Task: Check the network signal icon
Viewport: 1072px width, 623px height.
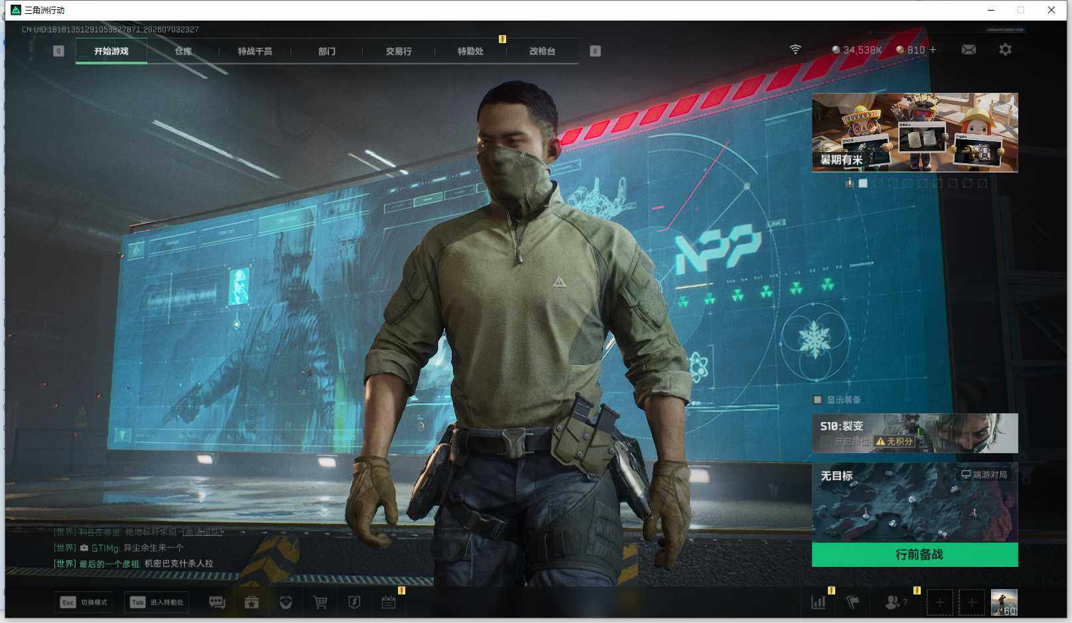Action: click(x=795, y=50)
